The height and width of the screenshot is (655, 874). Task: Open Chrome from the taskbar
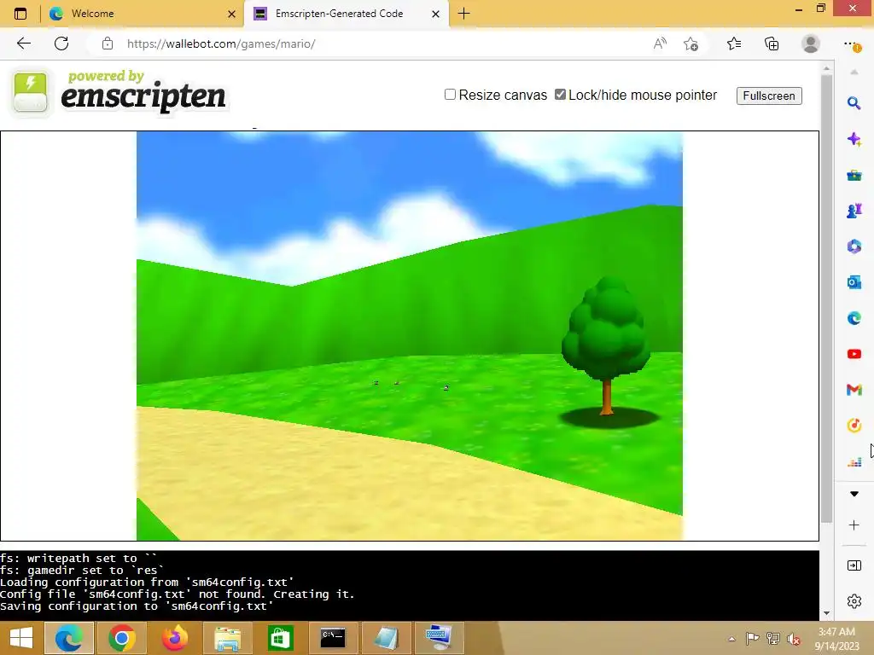(x=121, y=638)
